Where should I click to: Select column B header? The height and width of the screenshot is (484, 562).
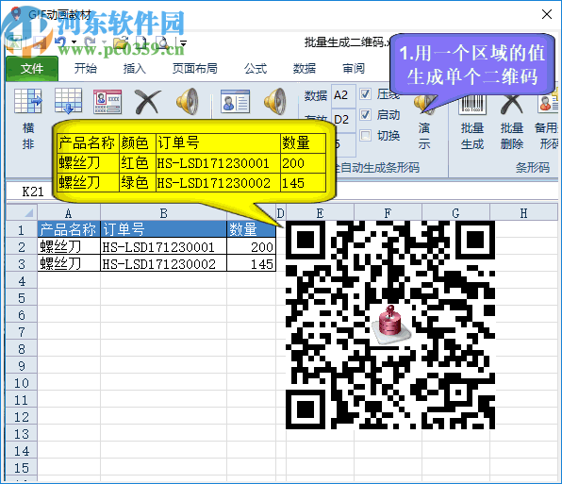click(163, 213)
